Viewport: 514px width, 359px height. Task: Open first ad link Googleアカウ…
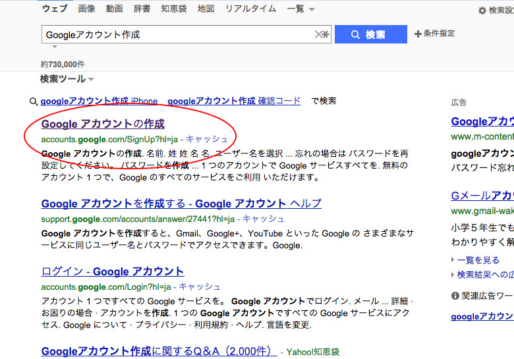pos(482,121)
